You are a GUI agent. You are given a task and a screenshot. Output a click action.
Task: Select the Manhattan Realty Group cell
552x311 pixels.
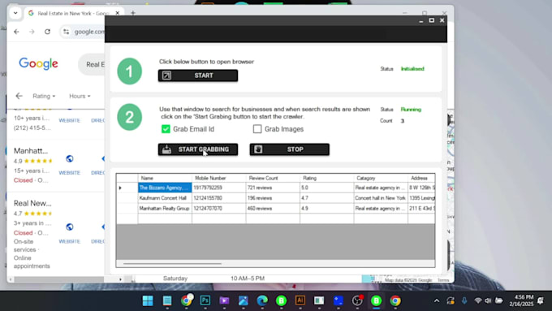coord(165,208)
